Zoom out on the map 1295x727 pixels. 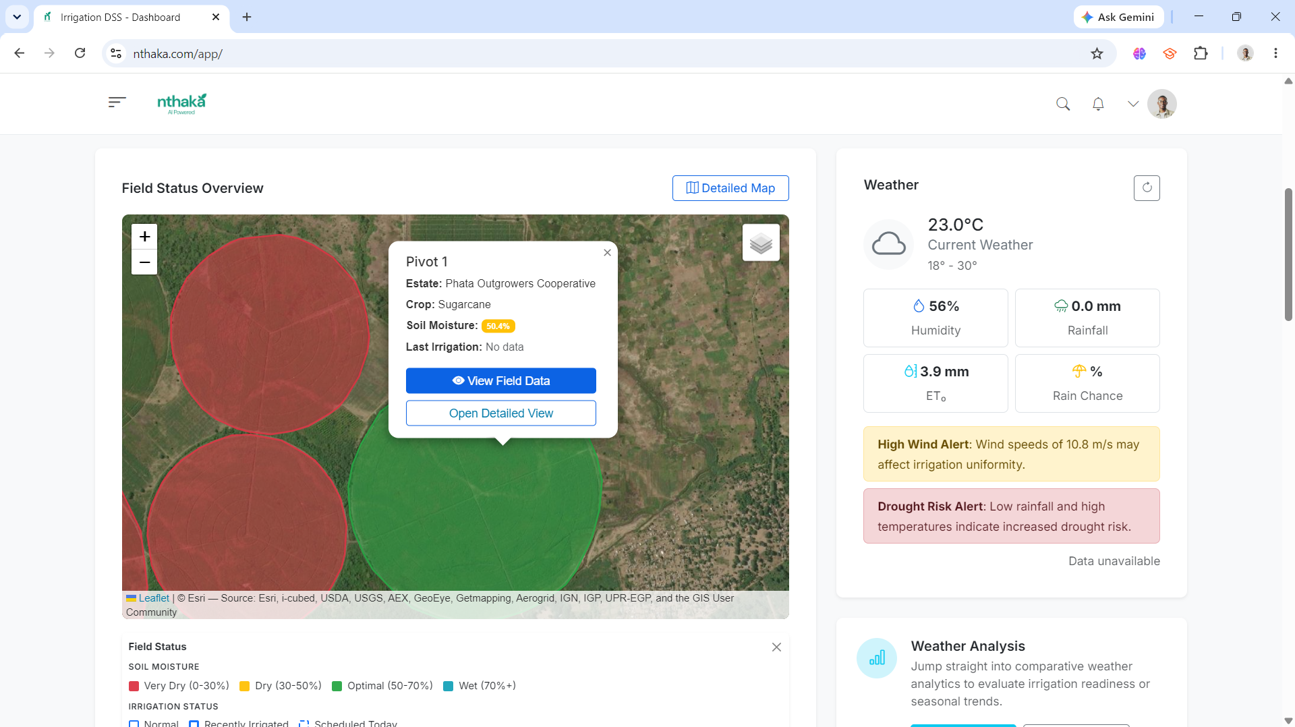point(144,262)
